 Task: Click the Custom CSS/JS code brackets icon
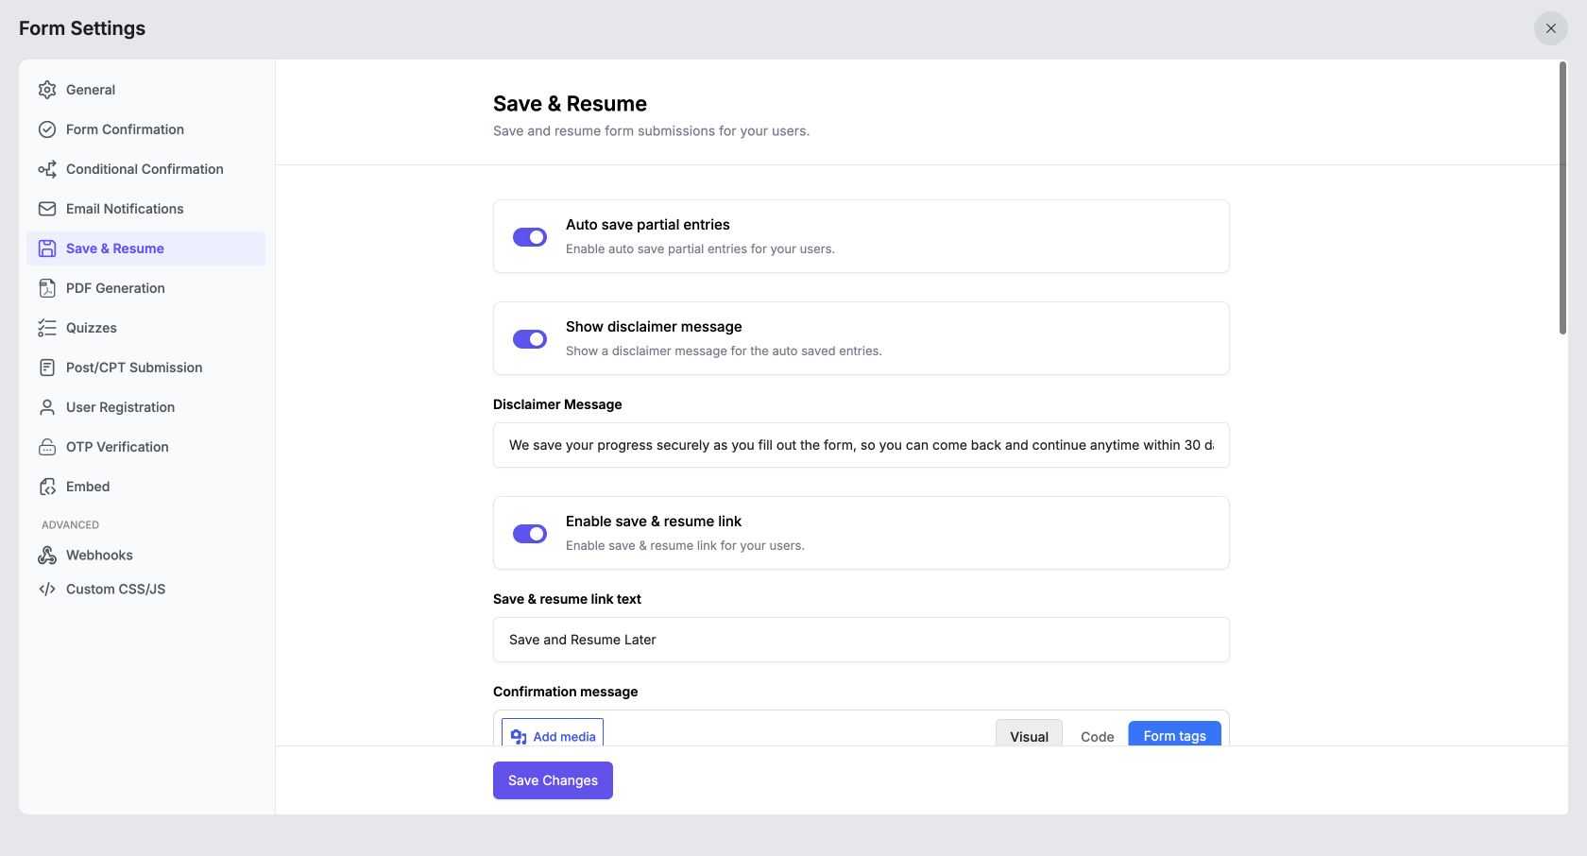click(47, 589)
